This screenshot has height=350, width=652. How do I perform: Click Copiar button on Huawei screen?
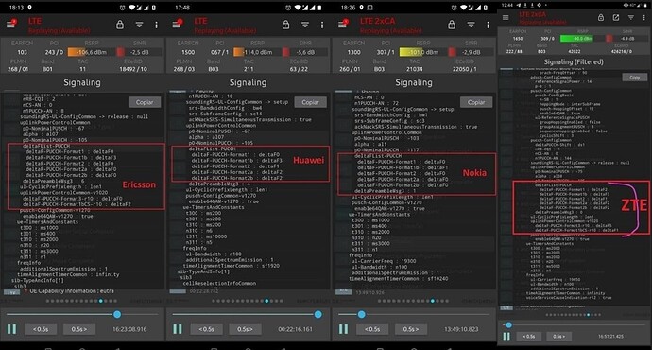tap(311, 102)
